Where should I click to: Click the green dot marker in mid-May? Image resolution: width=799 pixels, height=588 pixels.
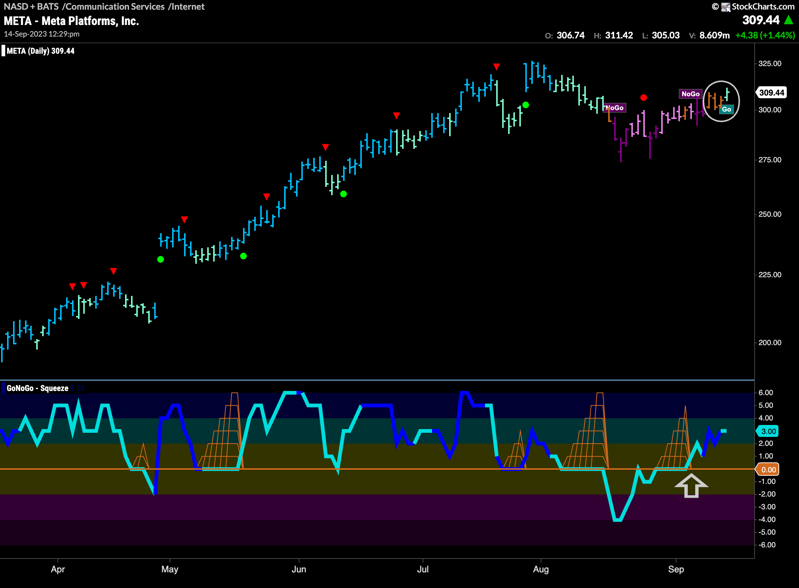point(243,256)
